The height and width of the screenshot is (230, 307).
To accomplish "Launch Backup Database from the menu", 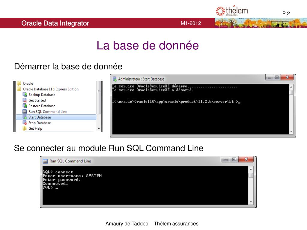I will [x=42, y=95].
